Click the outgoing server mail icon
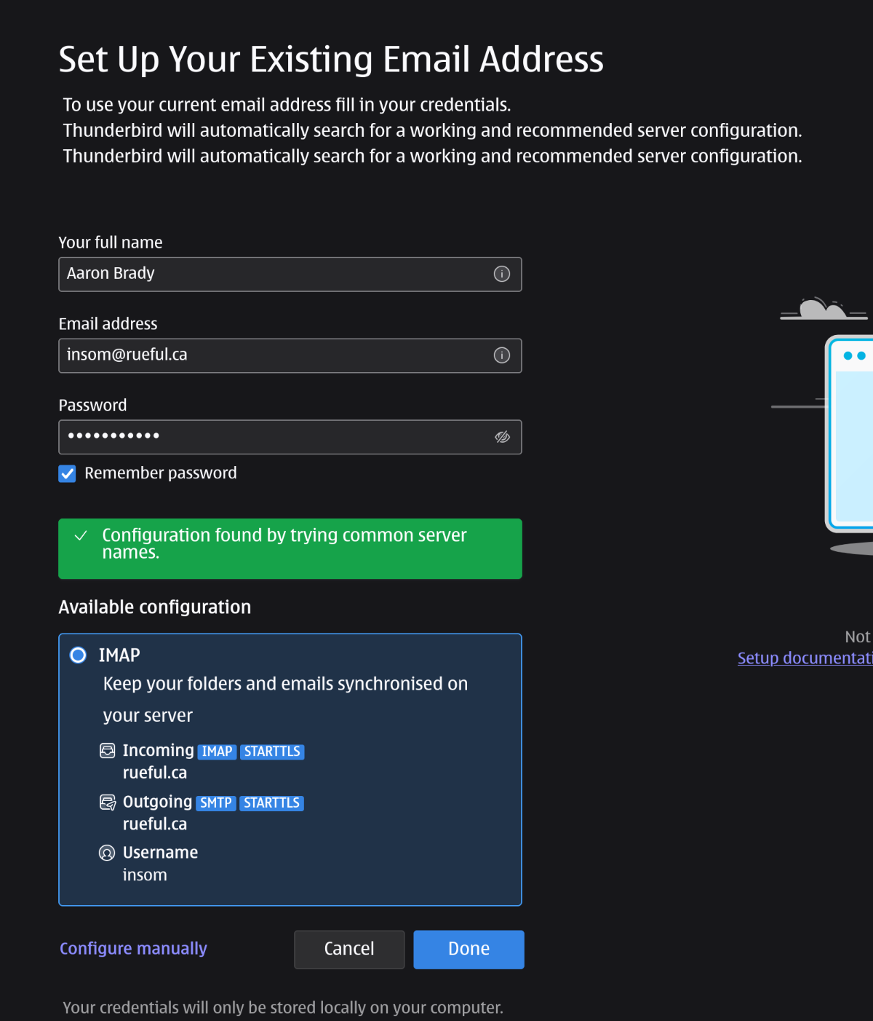Screen dimensions: 873x1021 click(x=108, y=802)
